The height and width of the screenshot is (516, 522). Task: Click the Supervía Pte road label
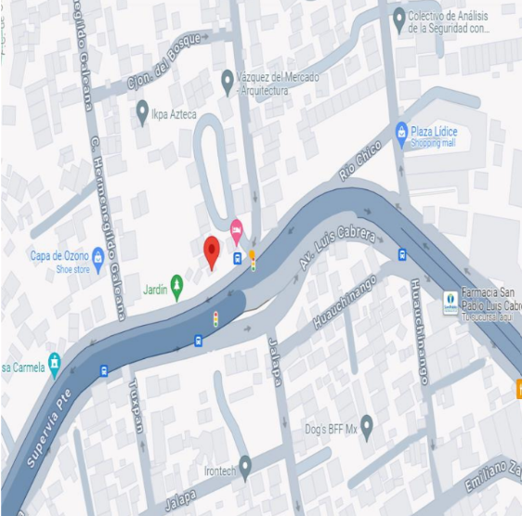coord(48,428)
